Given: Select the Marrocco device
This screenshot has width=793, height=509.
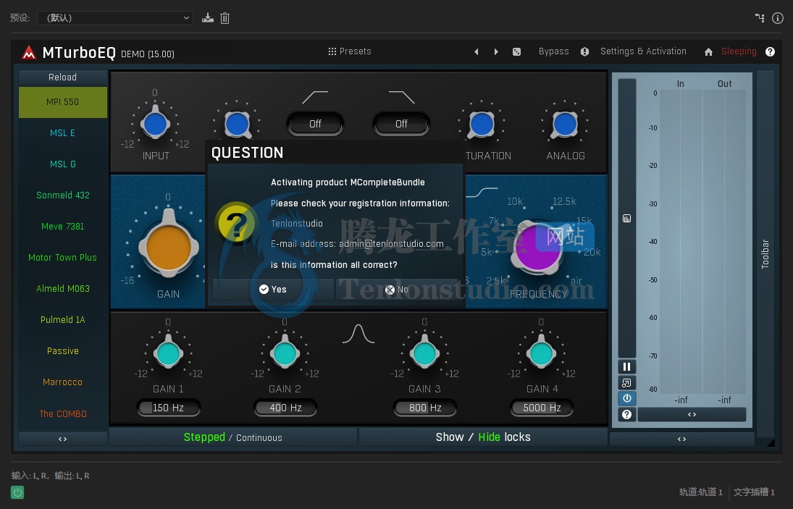Looking at the screenshot, I should point(63,382).
